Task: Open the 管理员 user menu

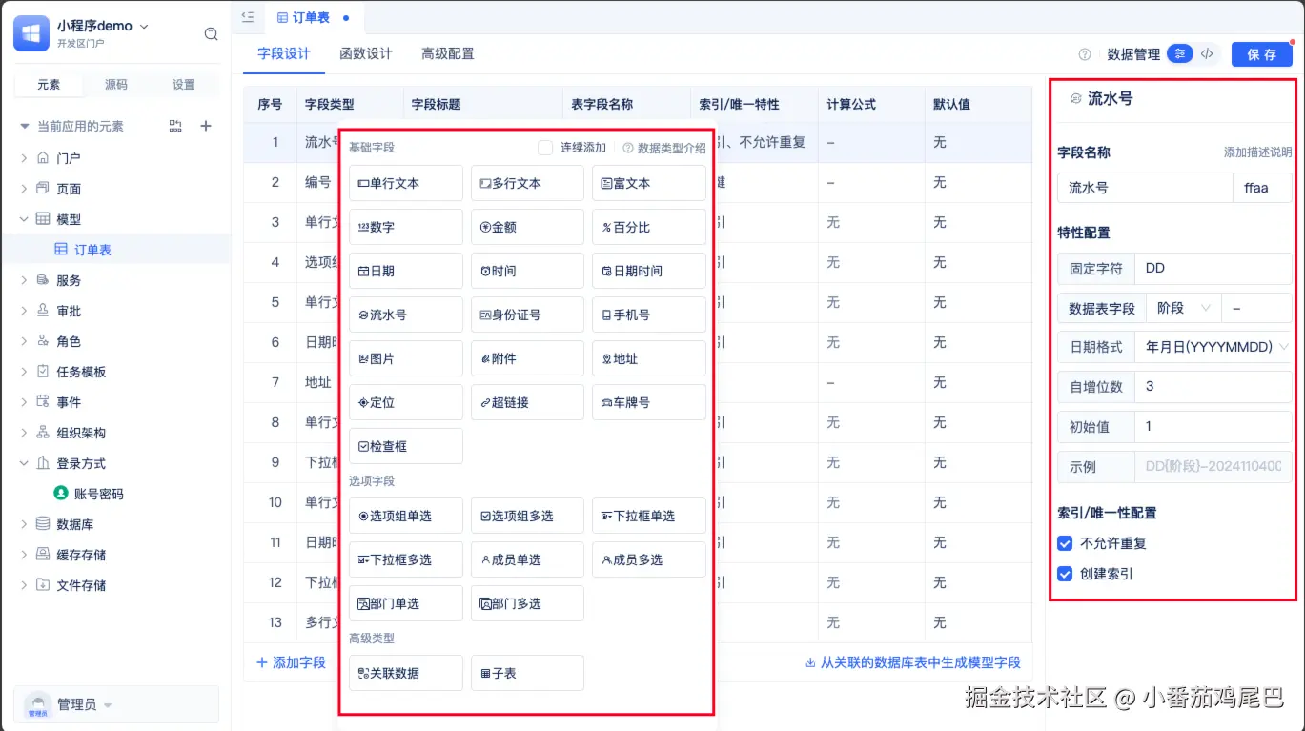Action: (116, 704)
